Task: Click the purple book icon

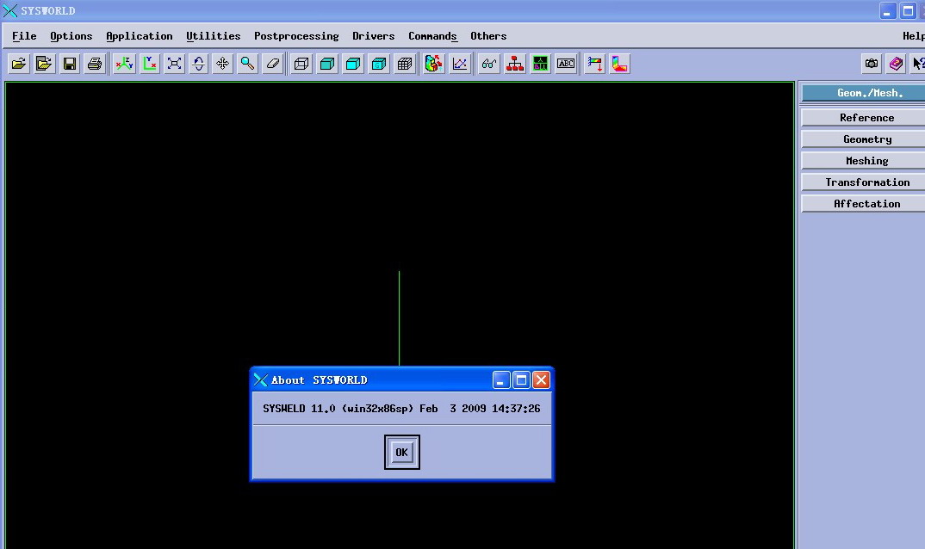Action: 896,64
